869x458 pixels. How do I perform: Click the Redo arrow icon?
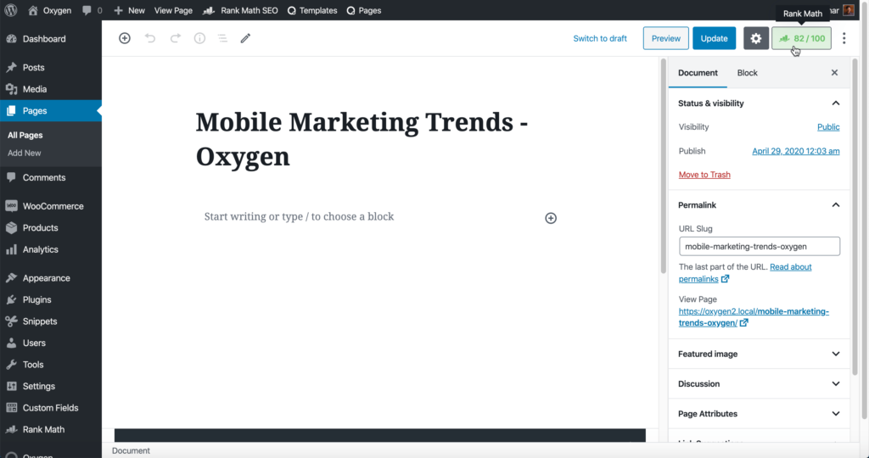coord(175,38)
